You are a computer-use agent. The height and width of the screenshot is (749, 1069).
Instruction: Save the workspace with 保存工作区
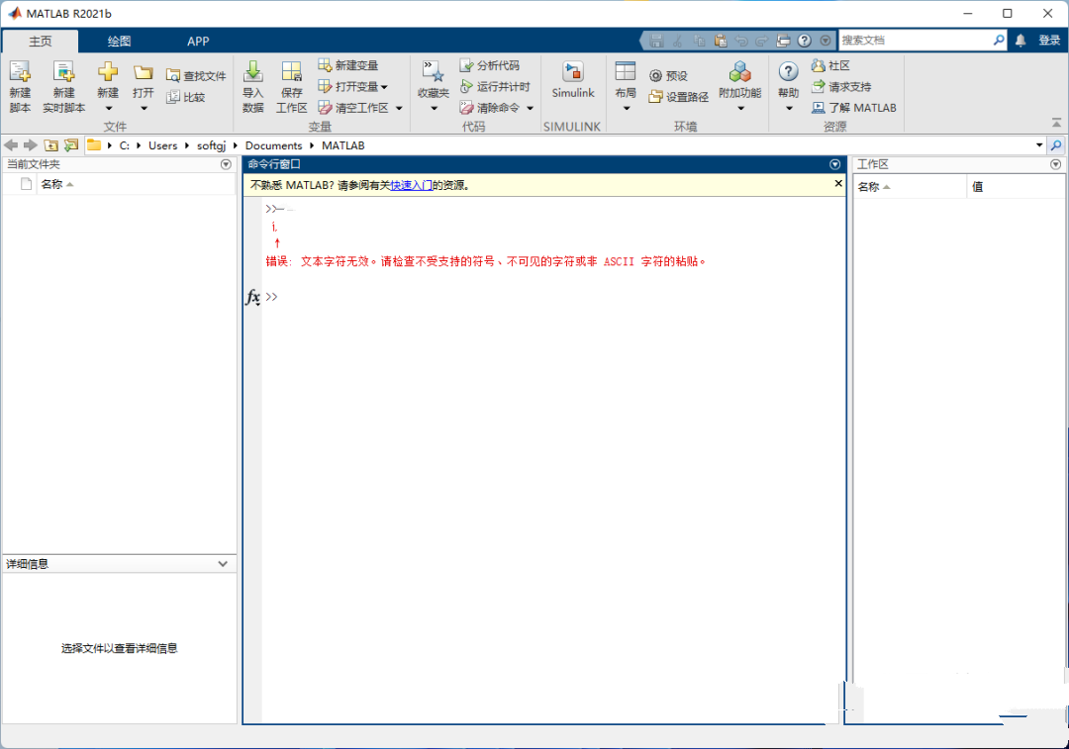click(x=291, y=86)
